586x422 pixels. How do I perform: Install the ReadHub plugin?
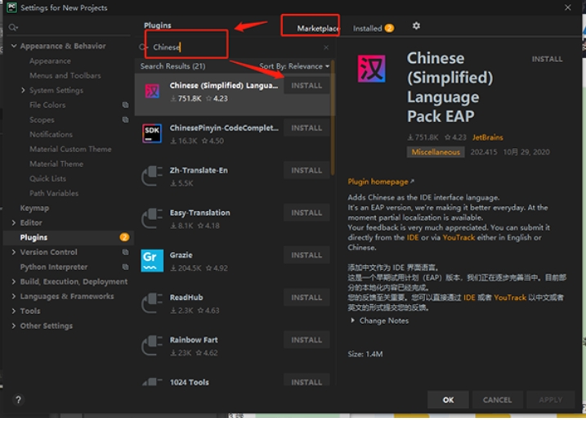point(306,298)
